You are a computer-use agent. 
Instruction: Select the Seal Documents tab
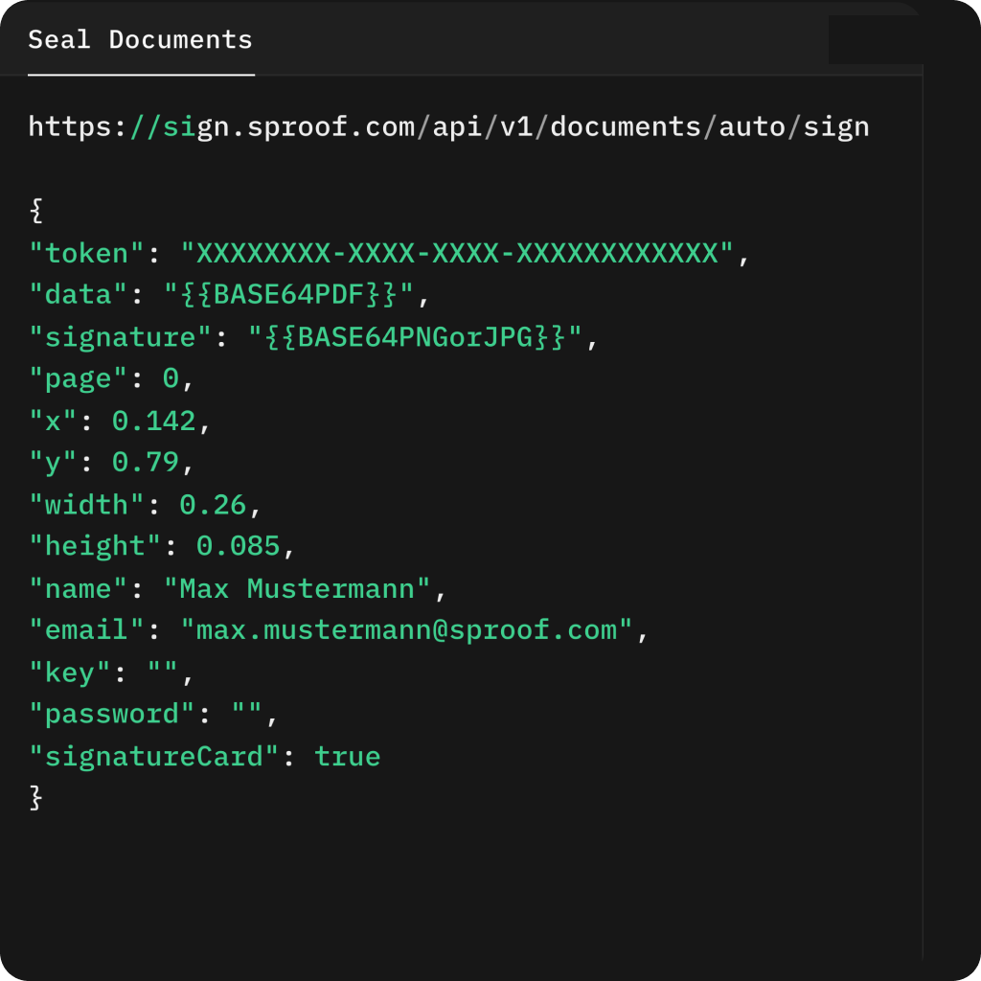(140, 40)
